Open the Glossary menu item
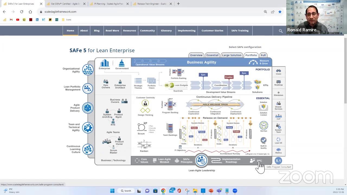Viewport: 347px width, 195px height. click(166, 31)
